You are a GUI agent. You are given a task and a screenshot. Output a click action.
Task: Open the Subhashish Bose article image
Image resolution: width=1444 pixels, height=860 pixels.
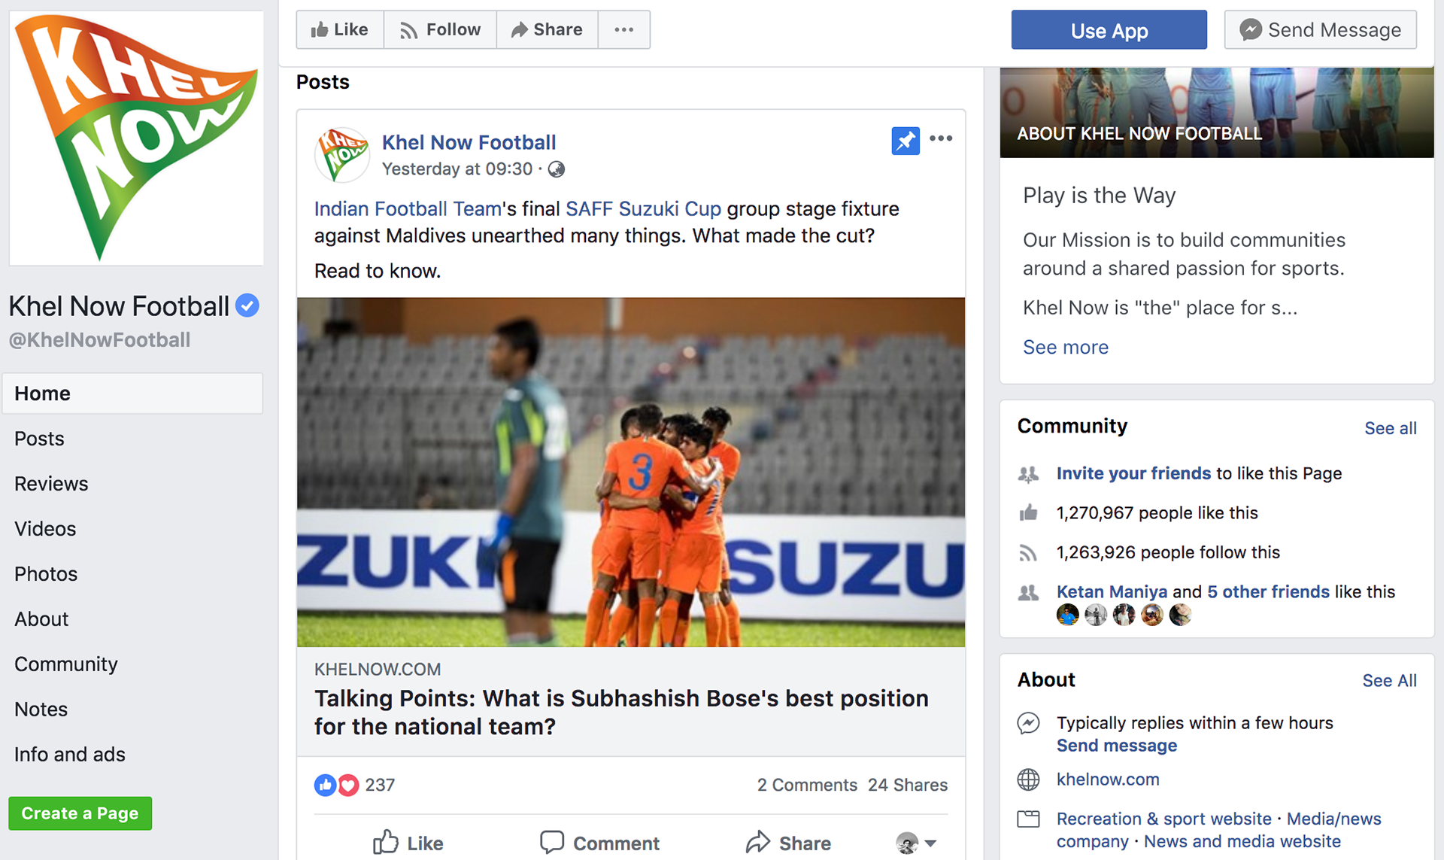[630, 472]
